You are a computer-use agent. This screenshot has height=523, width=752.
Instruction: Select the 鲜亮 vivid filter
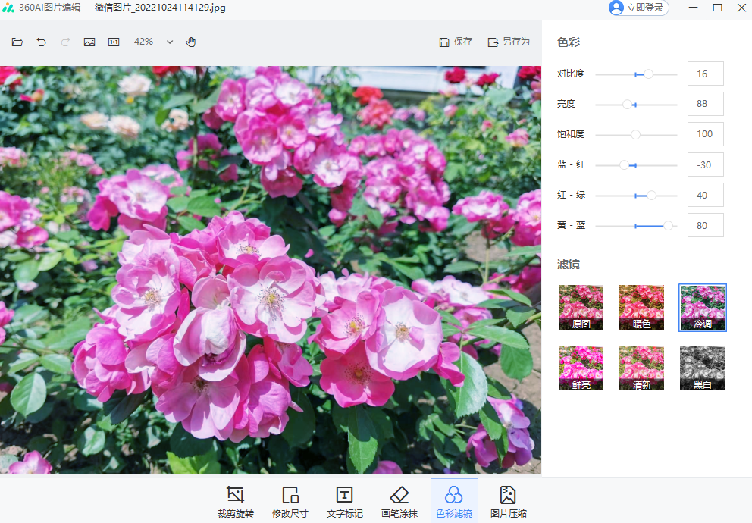click(581, 368)
